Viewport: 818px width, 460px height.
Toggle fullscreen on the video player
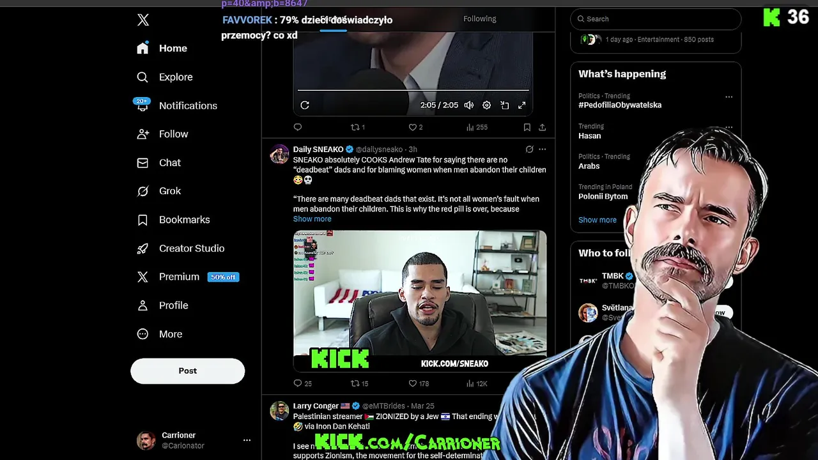pos(521,105)
